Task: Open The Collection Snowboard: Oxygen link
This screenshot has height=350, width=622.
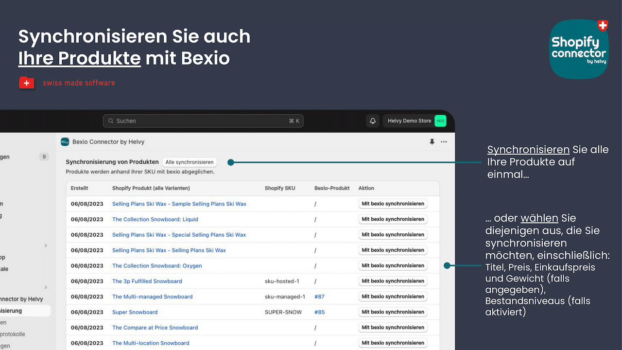Action: click(x=157, y=266)
